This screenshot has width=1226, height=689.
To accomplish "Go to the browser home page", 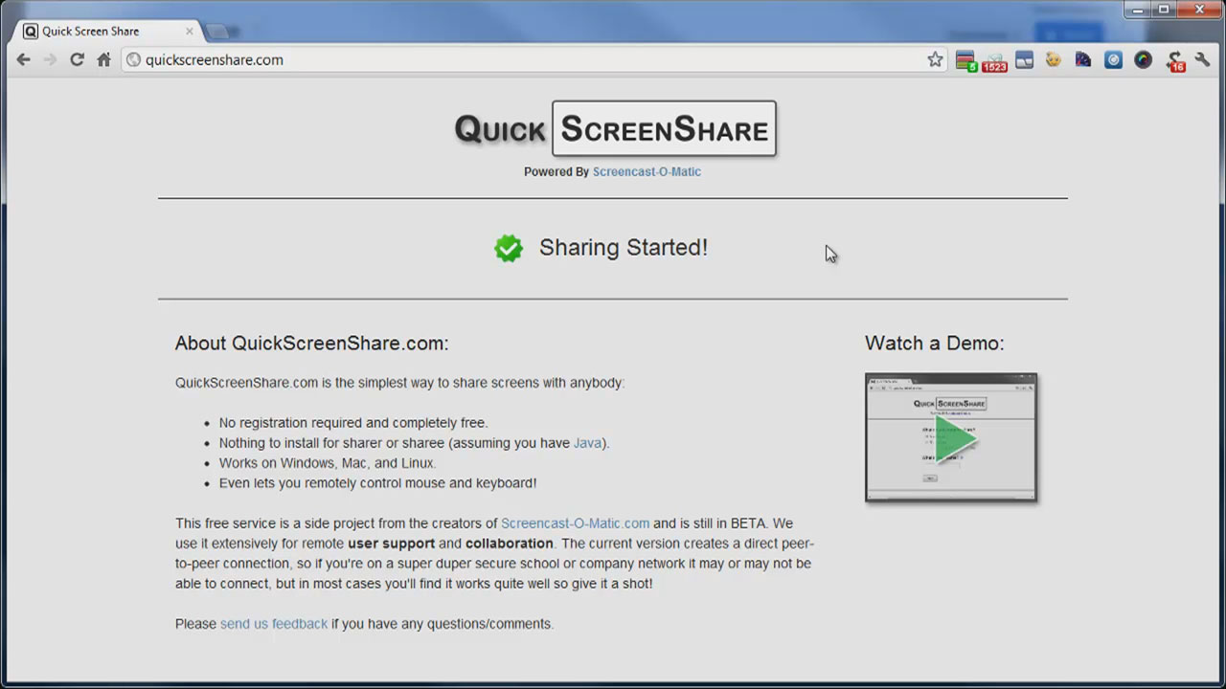I will coord(103,59).
